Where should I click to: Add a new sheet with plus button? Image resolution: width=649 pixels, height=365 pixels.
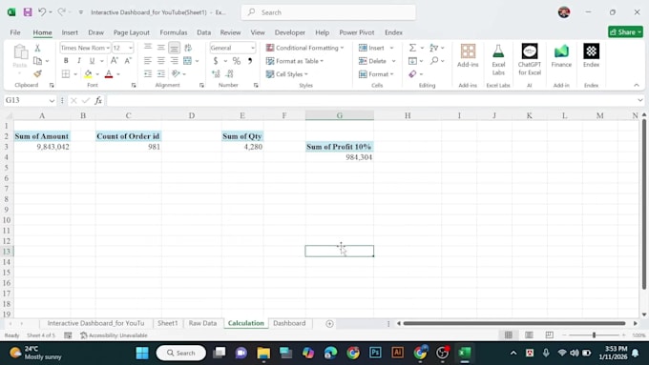click(x=329, y=324)
